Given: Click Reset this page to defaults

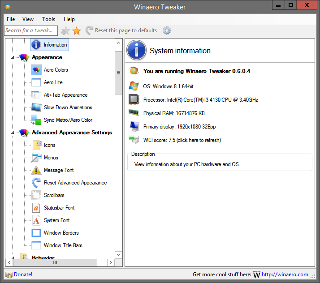Looking at the screenshot, I should (x=121, y=30).
